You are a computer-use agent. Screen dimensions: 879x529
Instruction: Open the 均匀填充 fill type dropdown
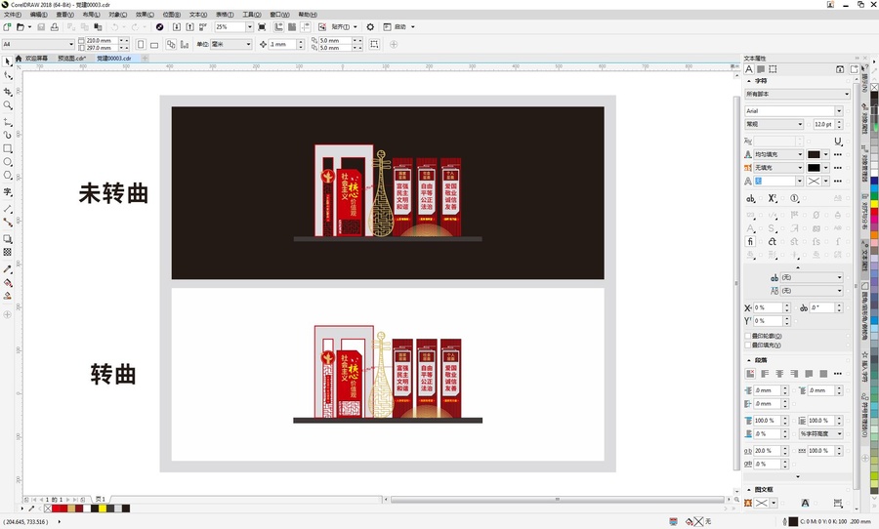[x=800, y=154]
